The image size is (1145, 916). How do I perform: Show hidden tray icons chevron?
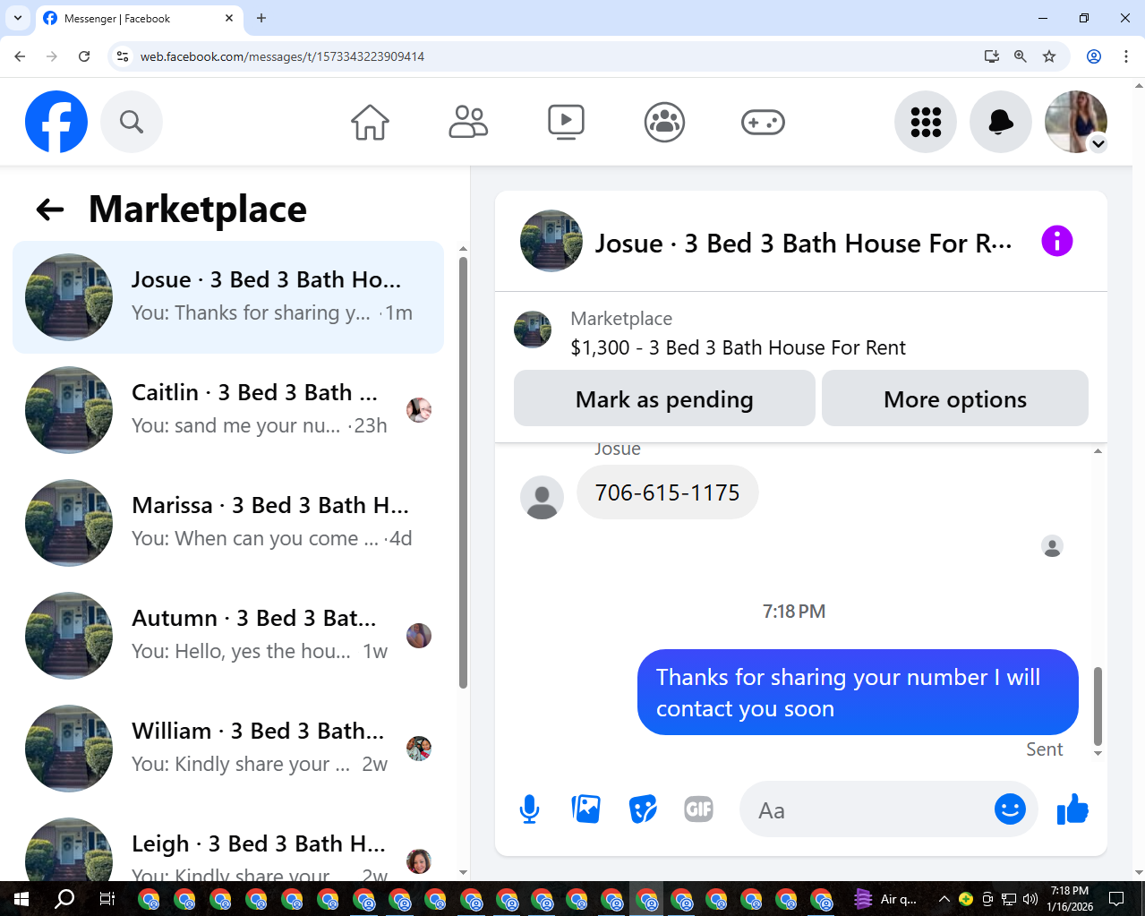pos(944,899)
